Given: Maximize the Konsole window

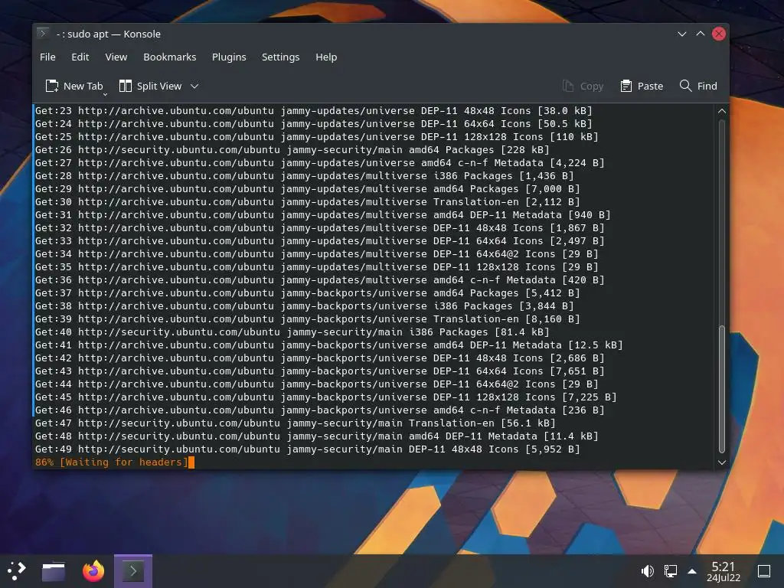Looking at the screenshot, I should [x=701, y=34].
